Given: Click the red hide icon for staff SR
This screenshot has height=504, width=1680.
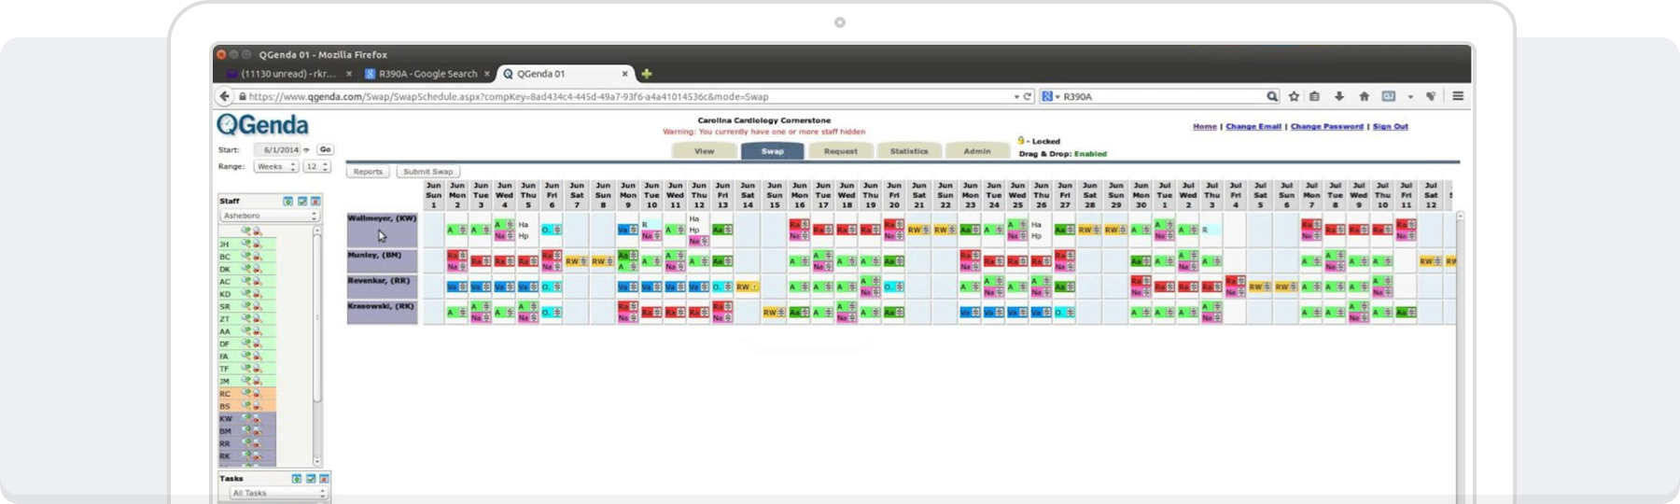Looking at the screenshot, I should point(257,306).
